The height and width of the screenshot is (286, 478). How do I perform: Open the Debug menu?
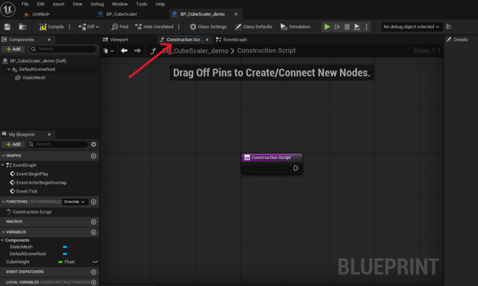(97, 4)
